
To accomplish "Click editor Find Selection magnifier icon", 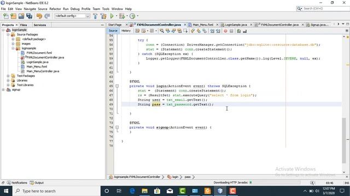I will click(162, 31).
